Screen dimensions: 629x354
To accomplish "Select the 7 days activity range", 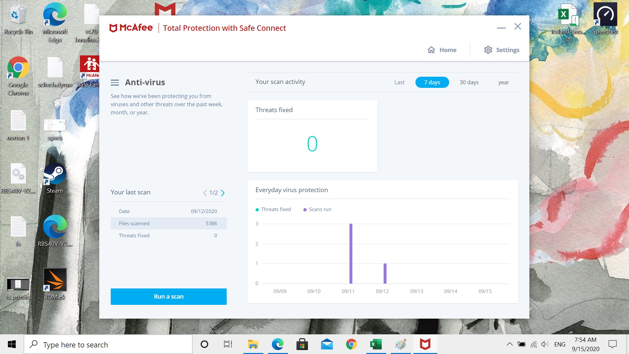I will pos(432,82).
